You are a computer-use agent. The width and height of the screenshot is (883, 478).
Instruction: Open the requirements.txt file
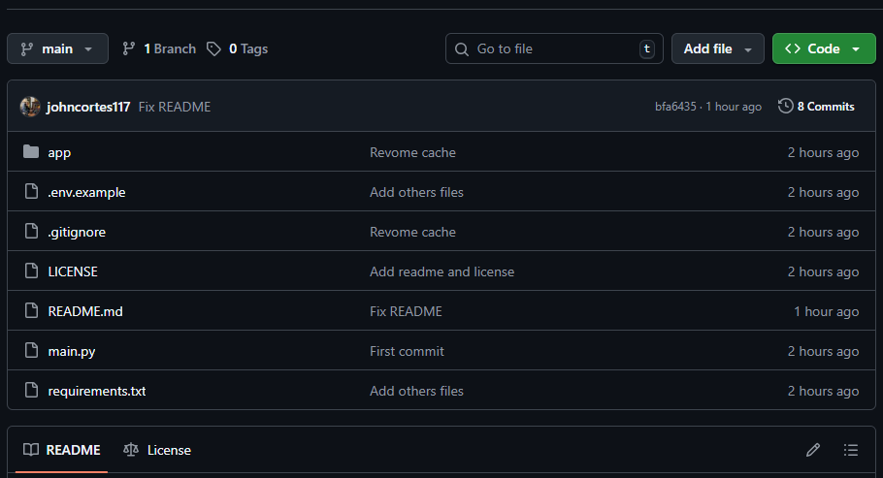point(97,391)
